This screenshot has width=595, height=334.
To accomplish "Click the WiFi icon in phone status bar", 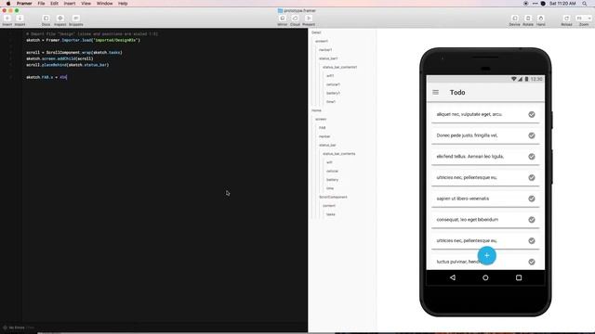I will (513, 79).
